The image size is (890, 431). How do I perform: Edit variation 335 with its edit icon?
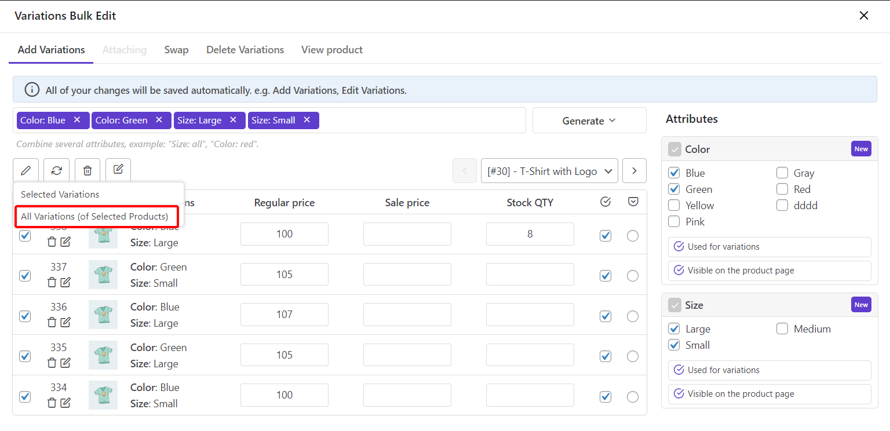65,363
